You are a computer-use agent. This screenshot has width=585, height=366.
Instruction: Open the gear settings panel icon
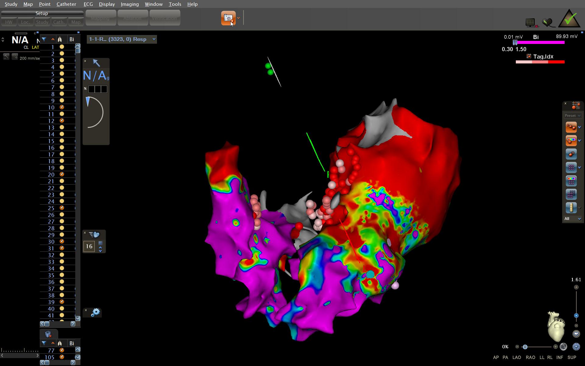[95, 312]
